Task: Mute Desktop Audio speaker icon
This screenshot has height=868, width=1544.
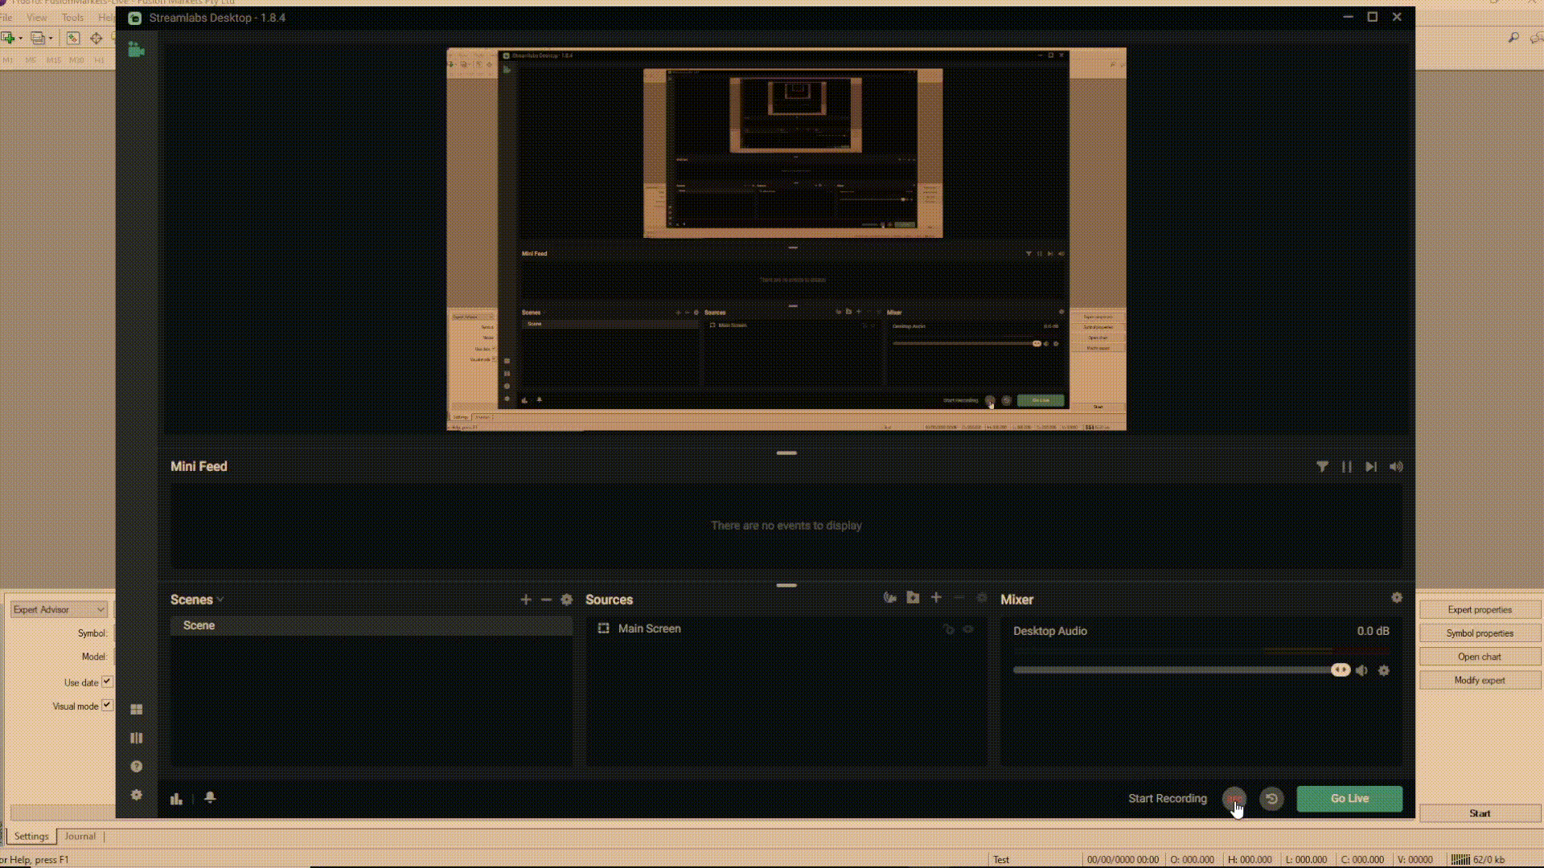Action: point(1361,670)
